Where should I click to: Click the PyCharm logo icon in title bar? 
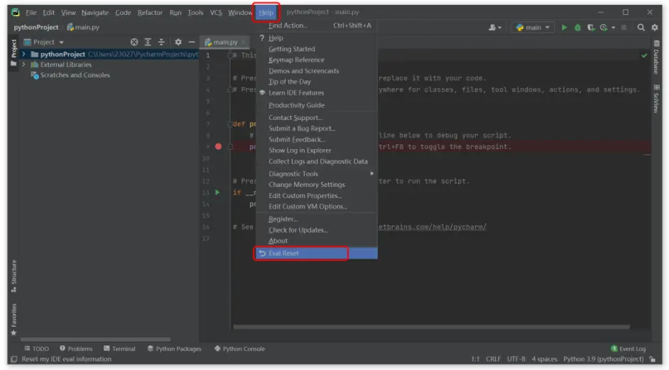[x=16, y=12]
